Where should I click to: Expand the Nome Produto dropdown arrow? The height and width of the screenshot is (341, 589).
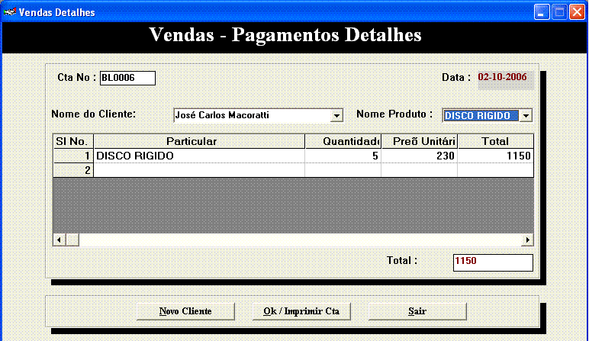tap(526, 116)
